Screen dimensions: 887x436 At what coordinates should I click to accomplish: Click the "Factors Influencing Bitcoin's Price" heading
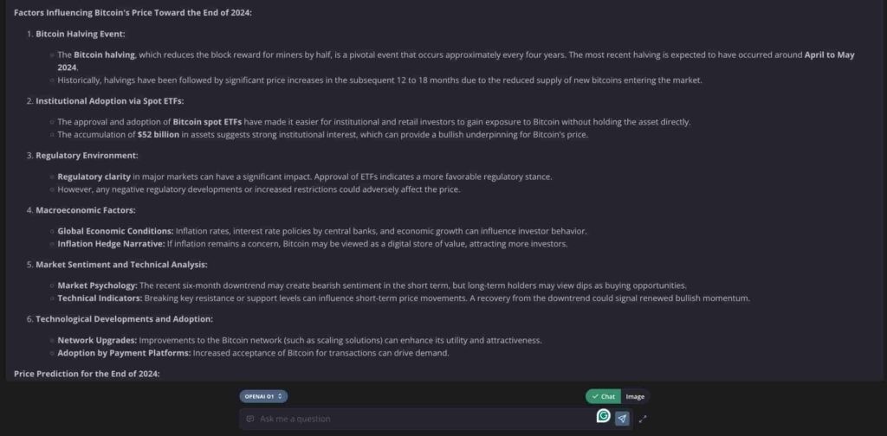(x=133, y=13)
